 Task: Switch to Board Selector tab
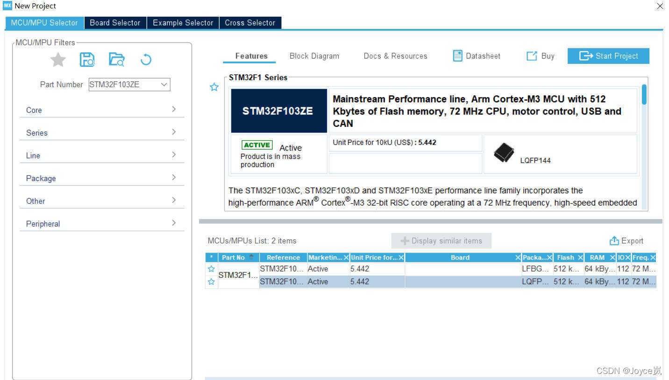click(115, 22)
